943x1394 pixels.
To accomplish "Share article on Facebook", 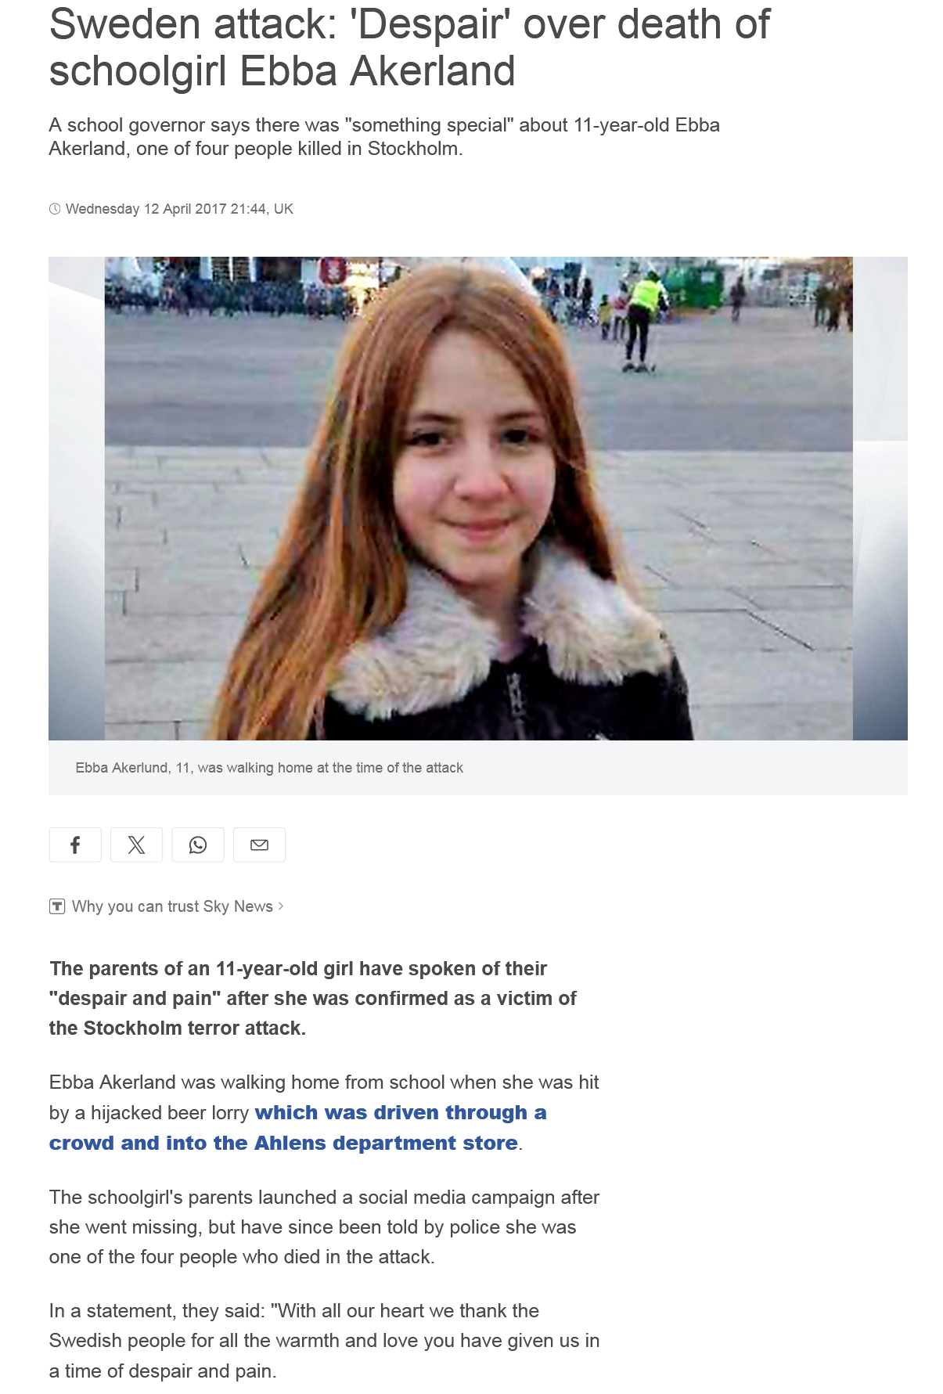I will (75, 845).
